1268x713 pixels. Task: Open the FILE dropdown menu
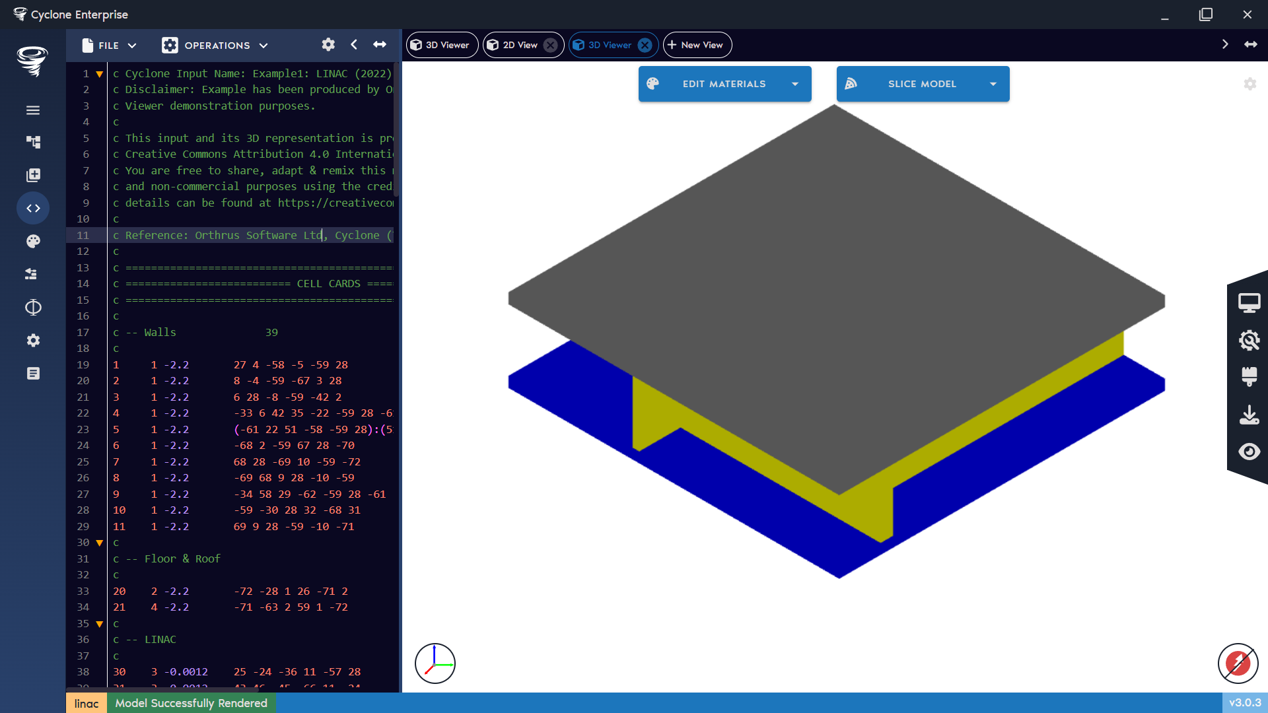point(109,45)
